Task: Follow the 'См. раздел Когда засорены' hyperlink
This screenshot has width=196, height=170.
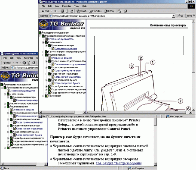Action: click(x=119, y=163)
